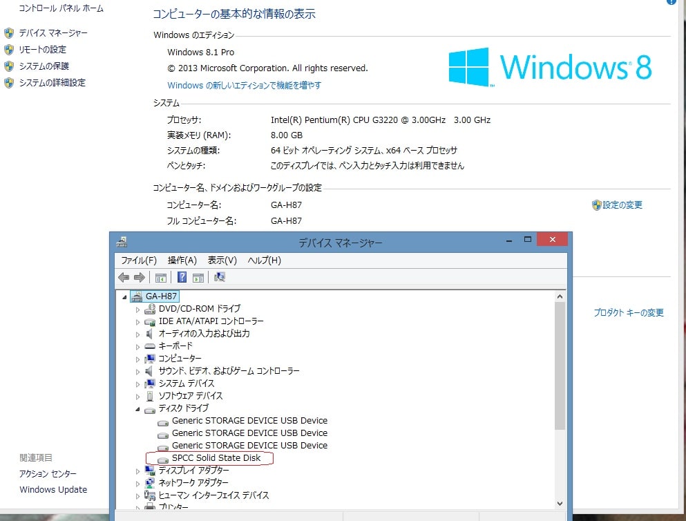Viewport: 686px width, 521px height.
Task: Click the shield icon next to システムの保護
Action: (x=9, y=66)
